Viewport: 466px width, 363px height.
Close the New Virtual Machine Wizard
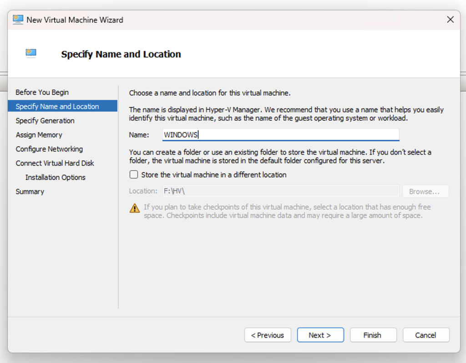(x=450, y=20)
